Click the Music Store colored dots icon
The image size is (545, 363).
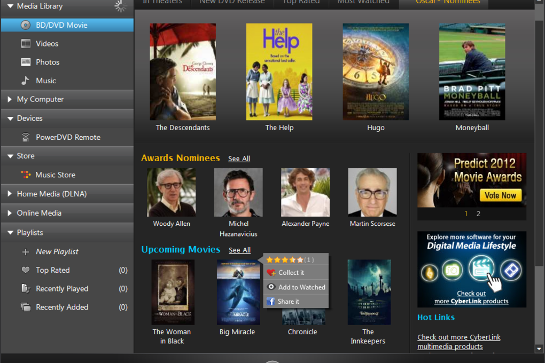(26, 175)
